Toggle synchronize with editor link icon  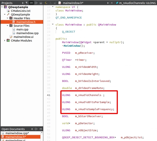(x=31, y=3)
